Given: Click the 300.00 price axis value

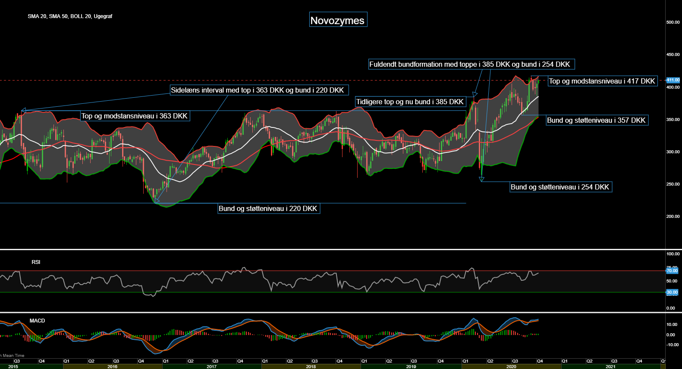Looking at the screenshot, I should (x=673, y=152).
